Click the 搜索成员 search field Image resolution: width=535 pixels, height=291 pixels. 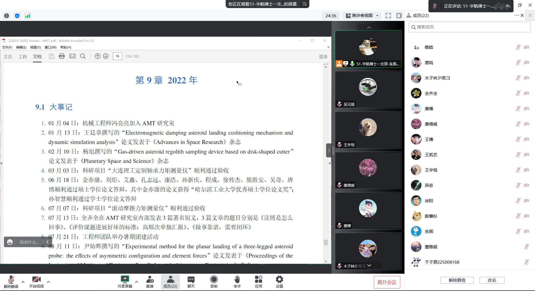pos(470,27)
